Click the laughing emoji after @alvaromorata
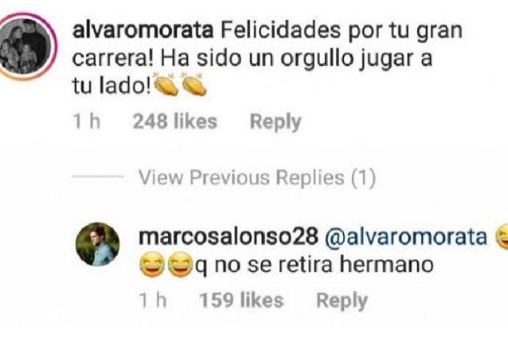This screenshot has height=338, width=508. 502,237
